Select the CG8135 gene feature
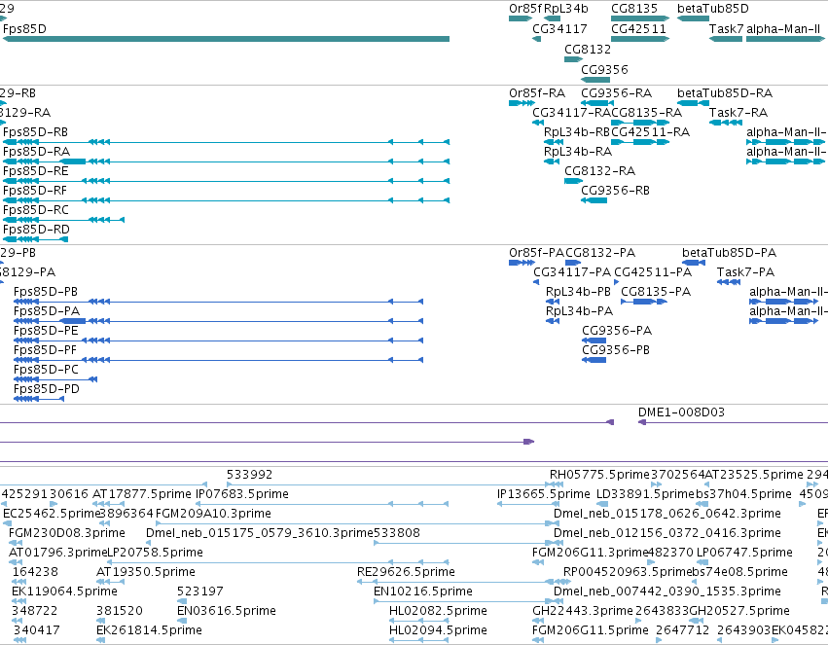 coord(640,18)
